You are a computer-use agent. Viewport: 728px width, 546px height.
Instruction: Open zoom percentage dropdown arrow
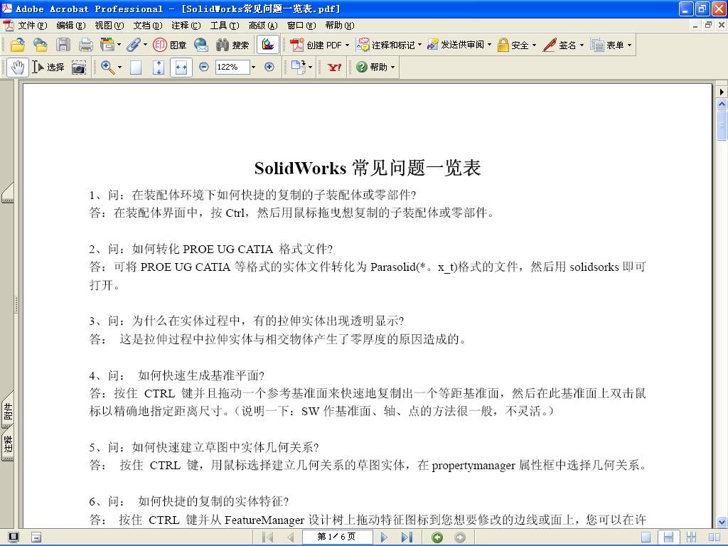[x=253, y=67]
